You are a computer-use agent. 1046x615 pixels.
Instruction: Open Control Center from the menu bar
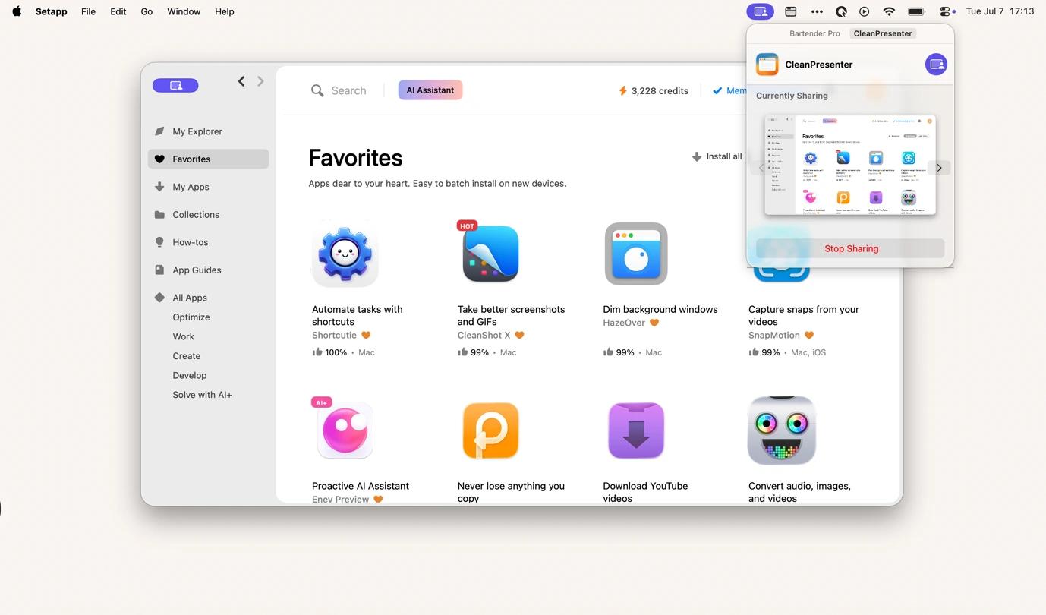(x=946, y=11)
